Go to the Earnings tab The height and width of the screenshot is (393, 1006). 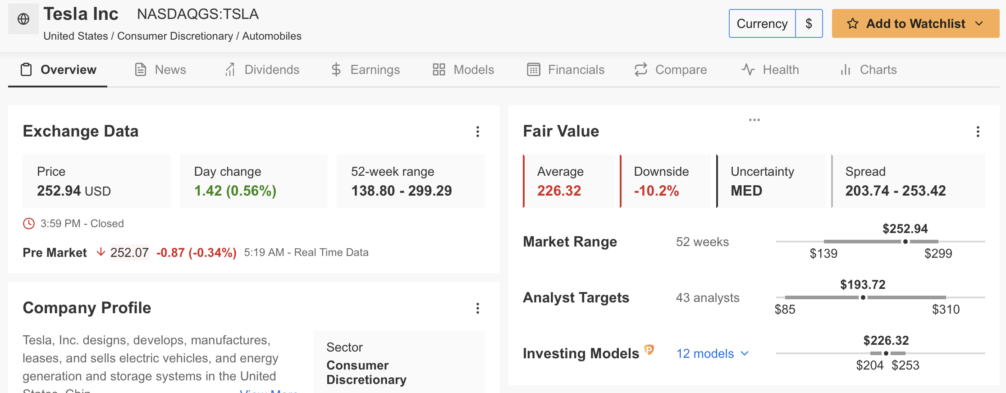pos(365,70)
